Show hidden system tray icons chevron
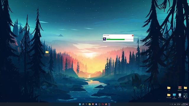Viewport: 189px width, 106px height. 170,104
